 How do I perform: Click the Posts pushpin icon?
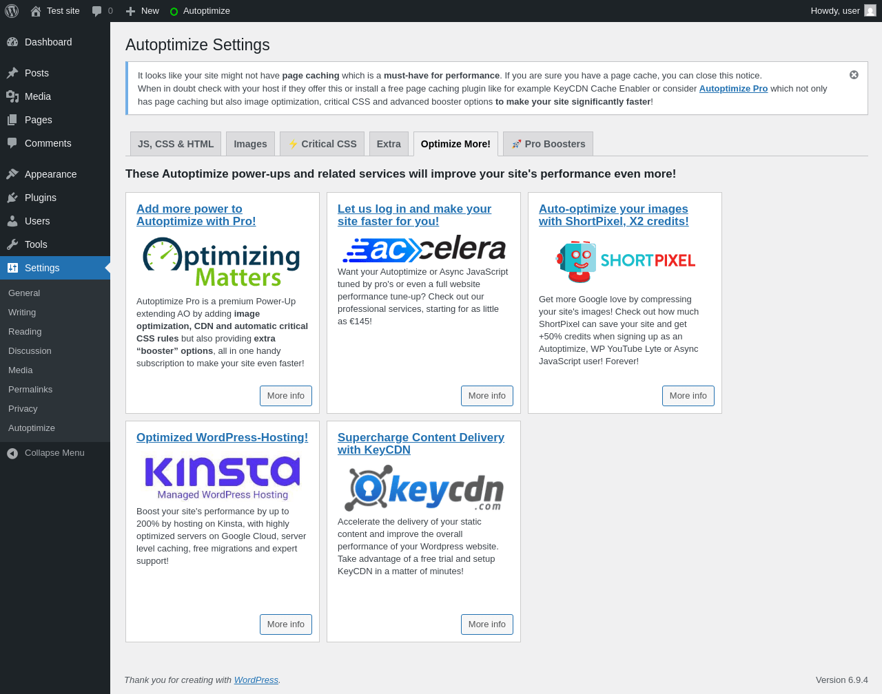(x=12, y=73)
